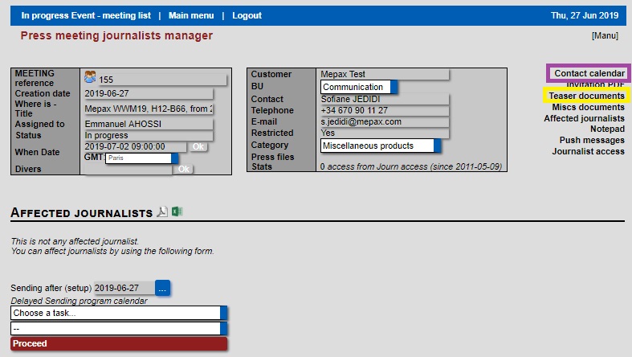Click Logout in the top bar
632x357 pixels.
(x=247, y=15)
